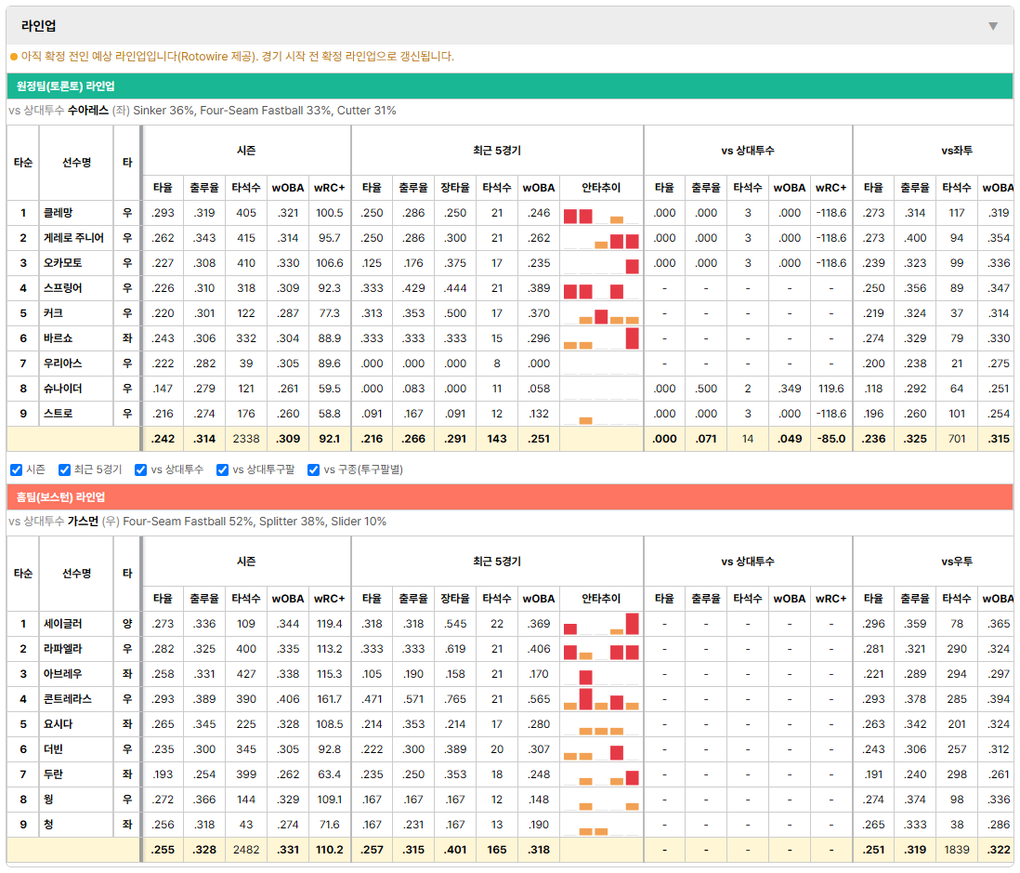The image size is (1020, 873).
Task: Click the orange notice dot icon
Action: point(14,57)
